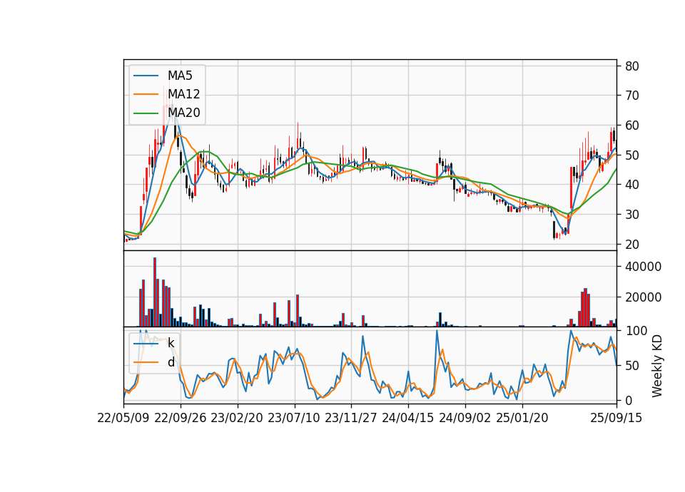Click the 80 price axis tick
The width and height of the screenshot is (685, 492).
click(632, 66)
